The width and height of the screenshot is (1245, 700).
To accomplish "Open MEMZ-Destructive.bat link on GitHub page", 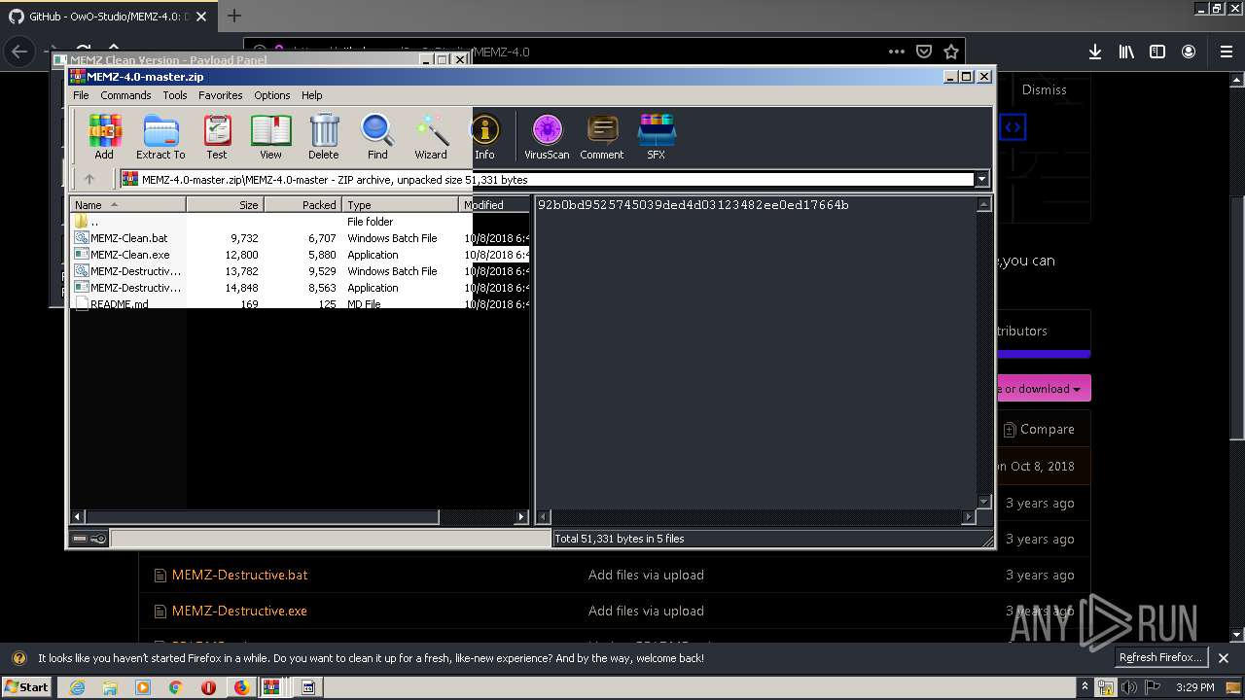I will click(x=239, y=575).
